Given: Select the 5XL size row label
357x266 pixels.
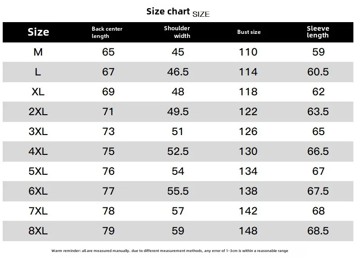Looking at the screenshot, I should click(x=38, y=171).
